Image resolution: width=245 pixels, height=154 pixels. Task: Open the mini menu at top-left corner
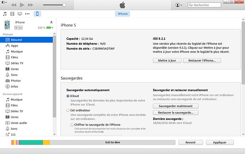point(4,2)
